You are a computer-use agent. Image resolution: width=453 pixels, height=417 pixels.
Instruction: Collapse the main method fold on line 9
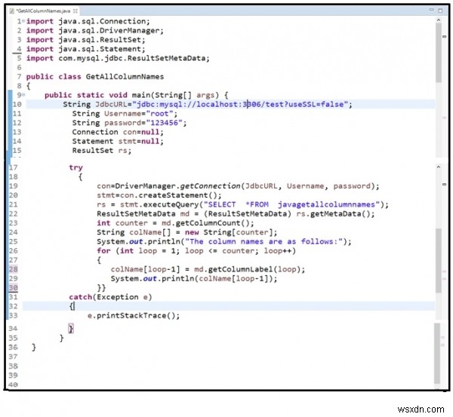[23, 95]
